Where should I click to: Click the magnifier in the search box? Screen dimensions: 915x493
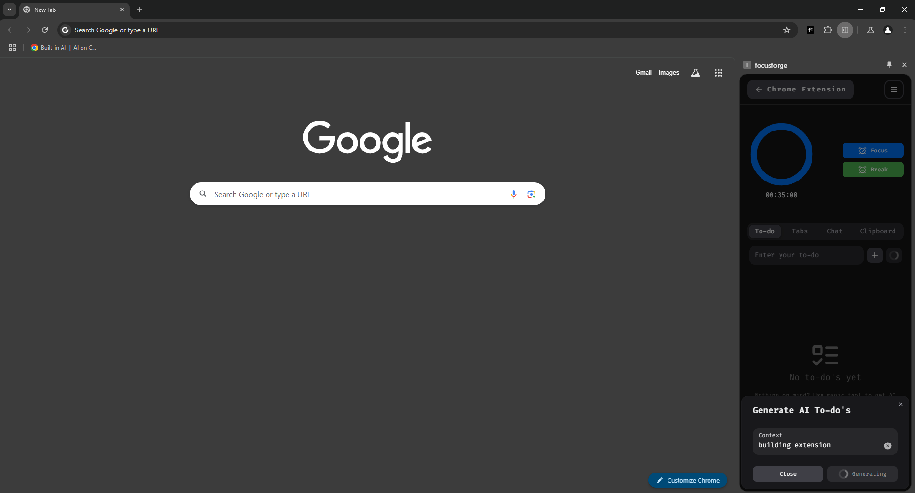tap(203, 194)
